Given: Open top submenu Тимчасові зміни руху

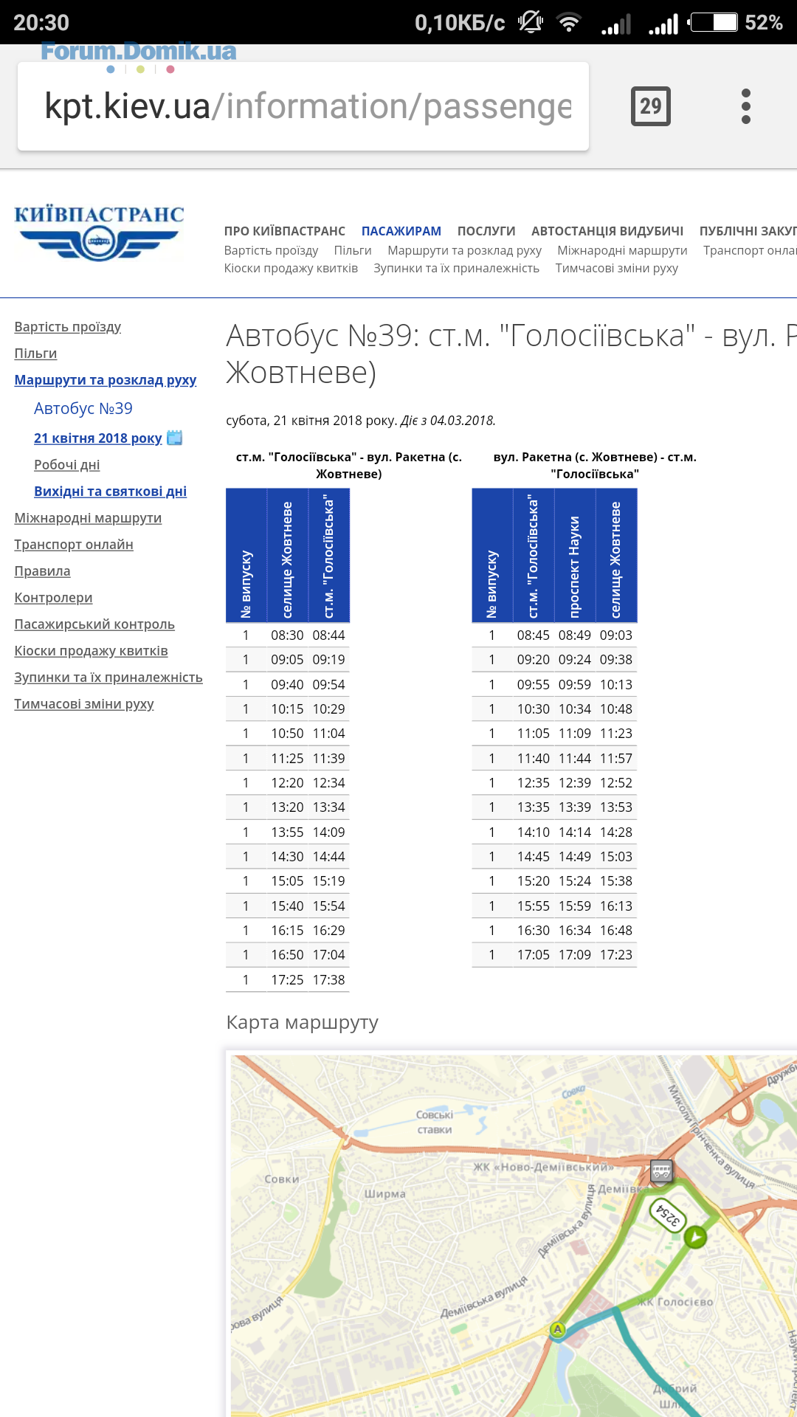Looking at the screenshot, I should pyautogui.click(x=617, y=268).
